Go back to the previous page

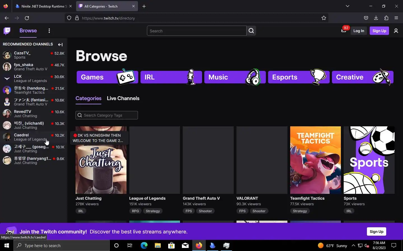(x=7, y=18)
